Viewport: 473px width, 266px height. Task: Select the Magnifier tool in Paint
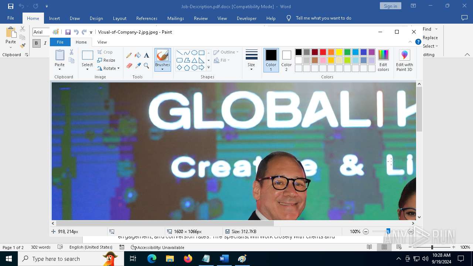point(146,66)
